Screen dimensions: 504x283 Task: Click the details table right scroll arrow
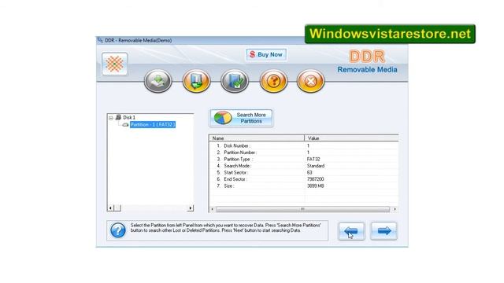[x=395, y=209]
